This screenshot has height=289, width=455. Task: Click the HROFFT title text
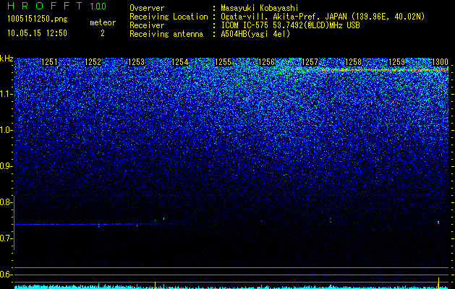46,6
